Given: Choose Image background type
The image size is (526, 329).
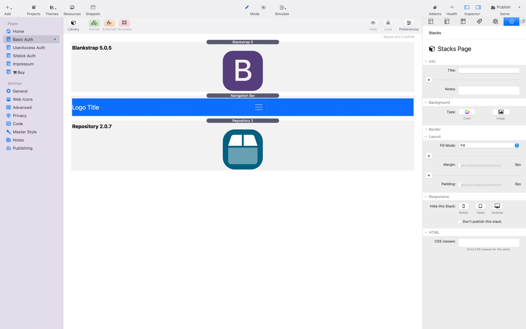Looking at the screenshot, I should click(501, 112).
